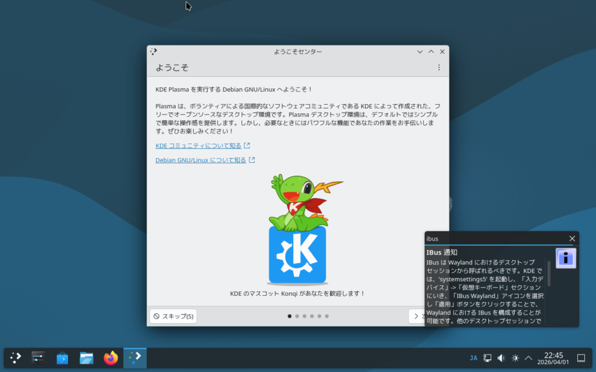Click the JA input method indicator

tap(473, 358)
